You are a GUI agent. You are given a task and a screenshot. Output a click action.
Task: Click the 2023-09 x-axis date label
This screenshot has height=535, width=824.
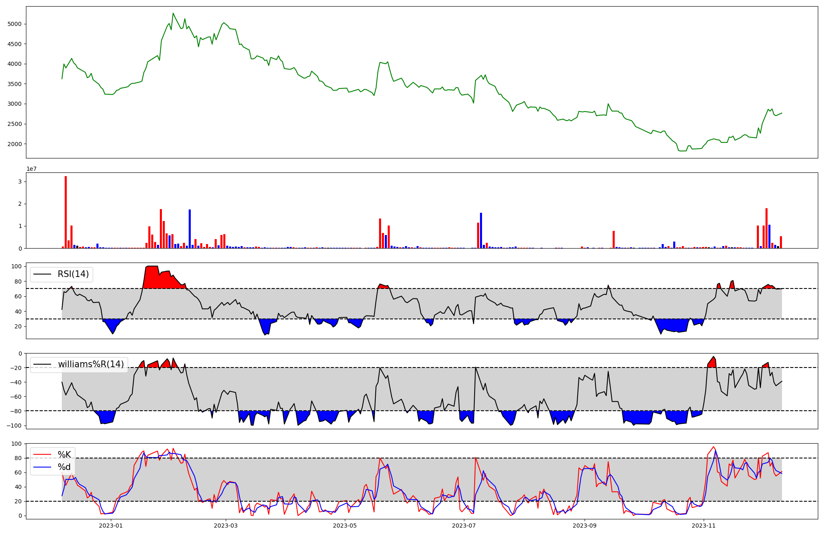point(585,526)
